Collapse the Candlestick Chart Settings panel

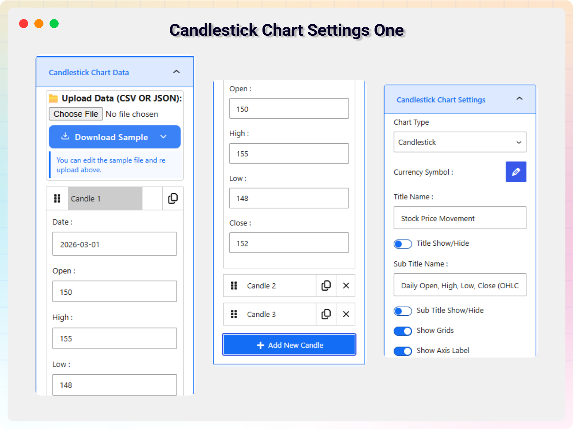[x=519, y=99]
